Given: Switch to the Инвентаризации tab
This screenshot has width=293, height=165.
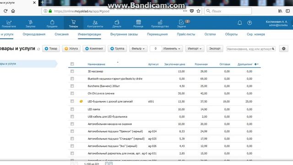Looking at the screenshot, I should pos(90,34).
